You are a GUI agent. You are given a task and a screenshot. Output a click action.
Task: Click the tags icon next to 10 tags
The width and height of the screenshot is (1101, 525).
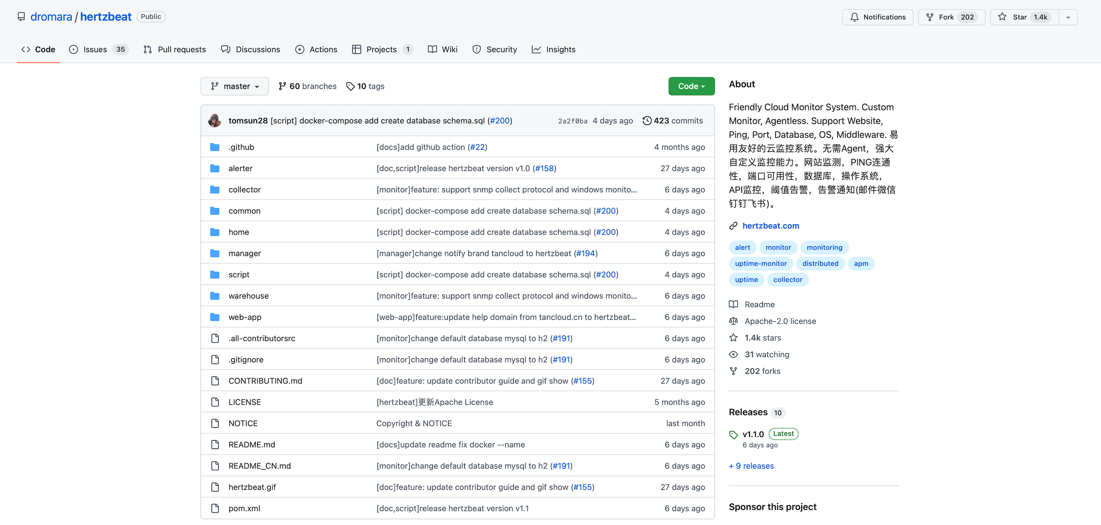[x=350, y=86]
